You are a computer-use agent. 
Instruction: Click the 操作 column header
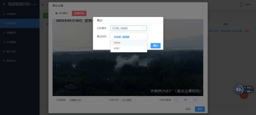[x=226, y=24]
